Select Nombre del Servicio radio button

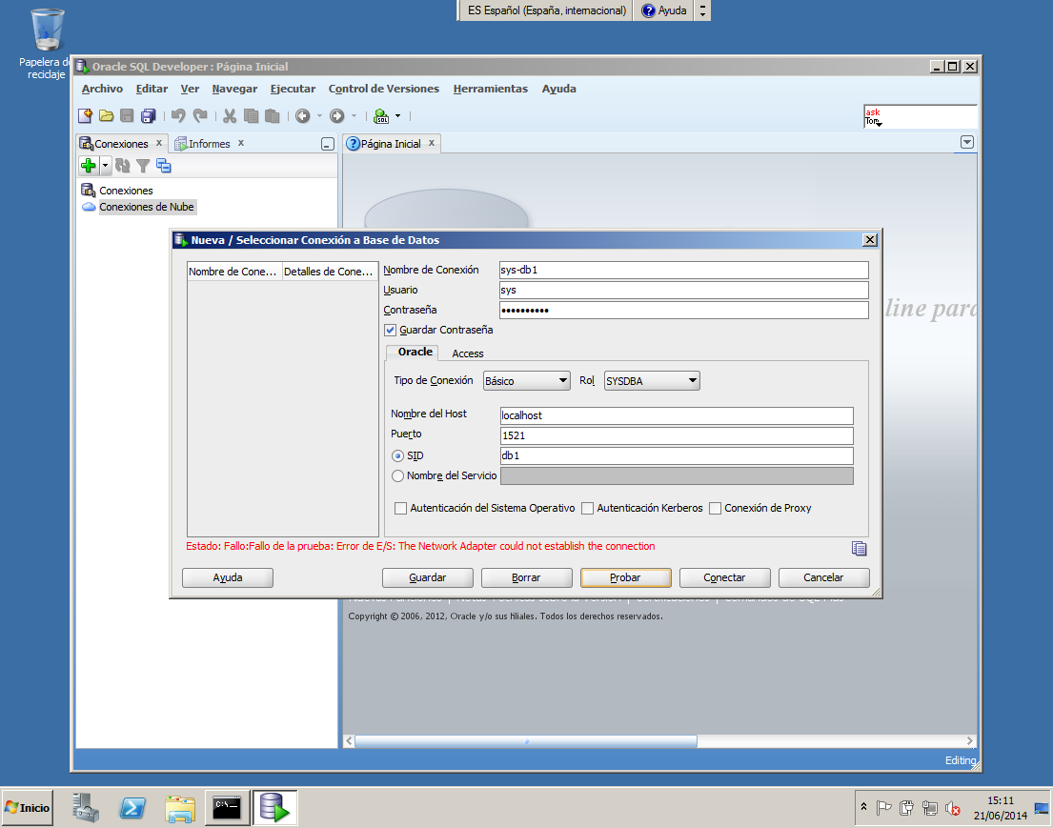tap(397, 476)
